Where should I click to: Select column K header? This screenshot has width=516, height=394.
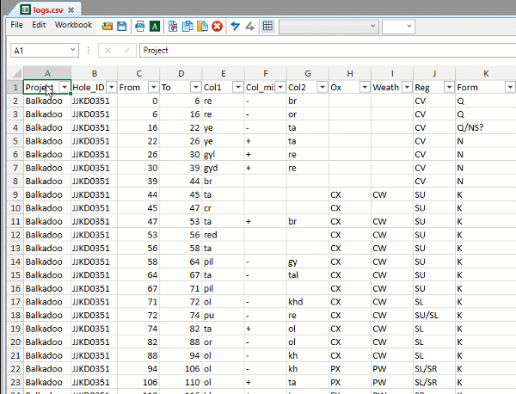tap(485, 74)
